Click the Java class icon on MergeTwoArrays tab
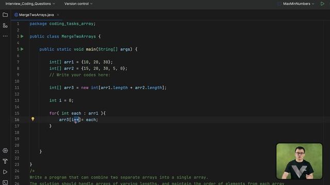Screen dimensions: 330x185 click(16, 15)
